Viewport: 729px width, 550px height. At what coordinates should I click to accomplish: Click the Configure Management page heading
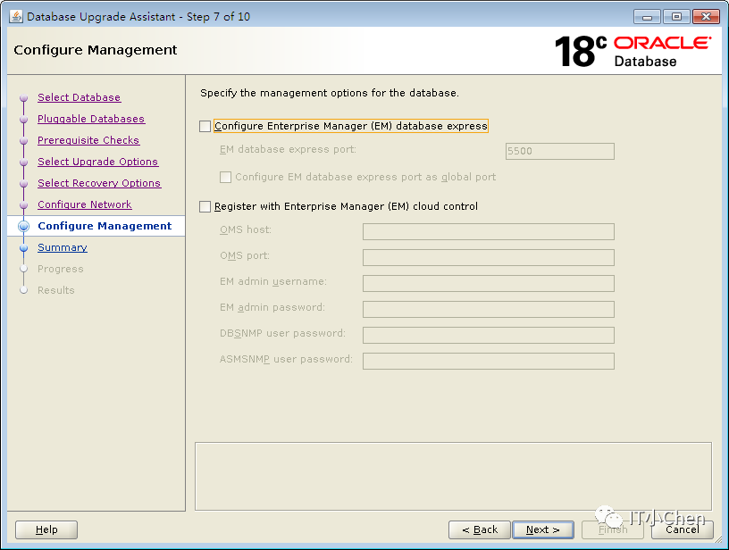pyautogui.click(x=96, y=50)
